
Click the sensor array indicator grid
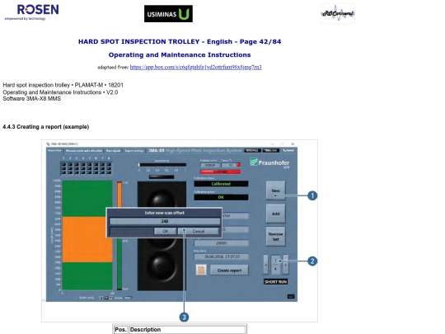click(86, 168)
